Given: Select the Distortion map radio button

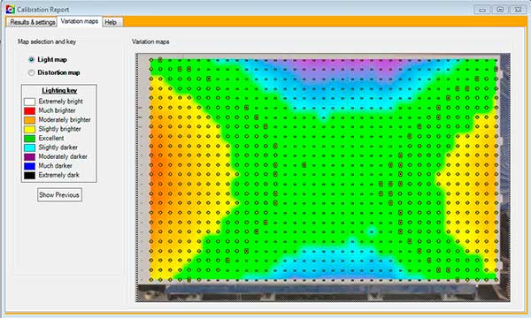Looking at the screenshot, I should (x=31, y=72).
